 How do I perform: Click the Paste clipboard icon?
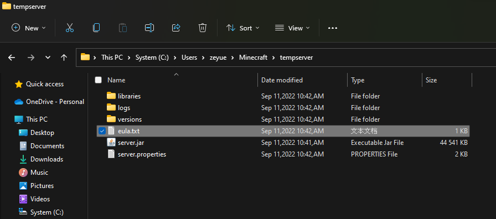point(123,28)
